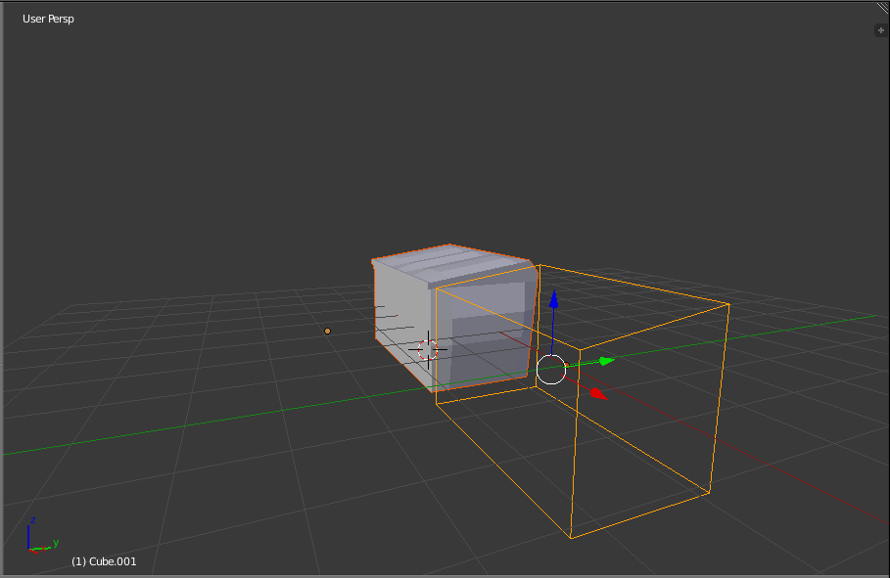Click the blue Z-axis manipulator arrow
890x578 pixels.
tap(553, 299)
